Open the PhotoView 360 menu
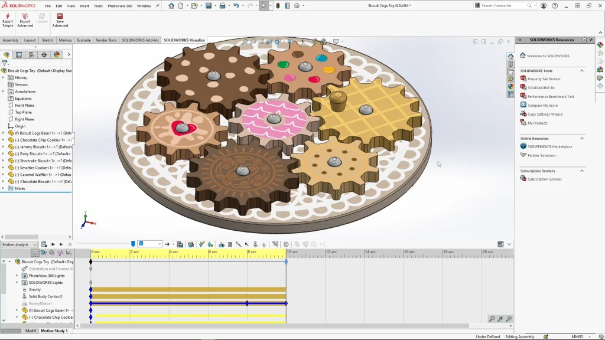The height and width of the screenshot is (340, 605). [x=120, y=6]
